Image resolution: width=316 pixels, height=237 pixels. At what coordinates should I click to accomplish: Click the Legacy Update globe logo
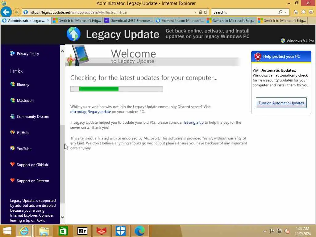click(x=73, y=34)
